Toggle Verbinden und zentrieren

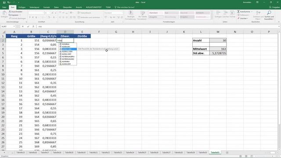pos(89,18)
